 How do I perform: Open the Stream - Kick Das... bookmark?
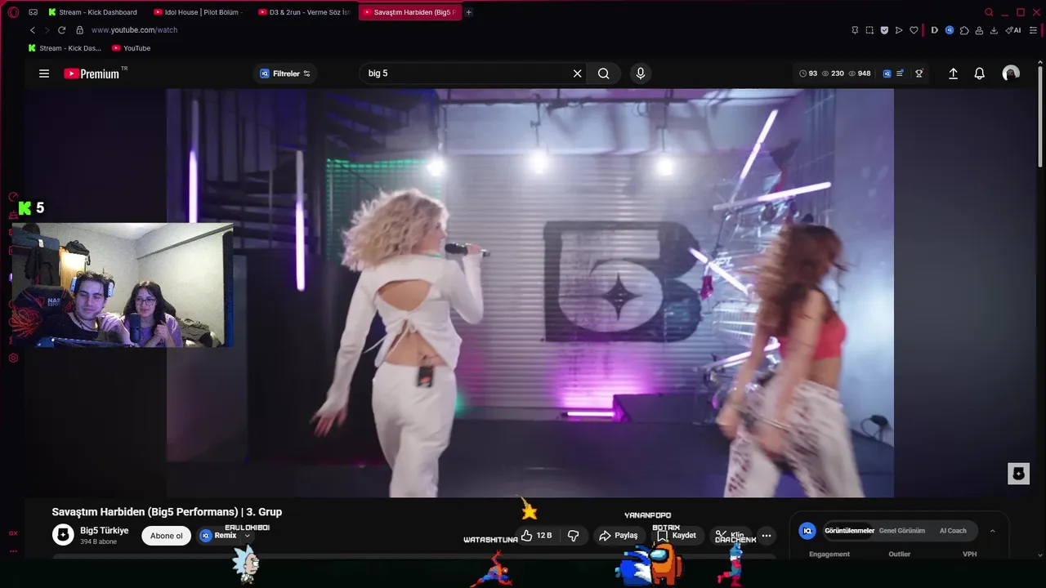[x=65, y=48]
